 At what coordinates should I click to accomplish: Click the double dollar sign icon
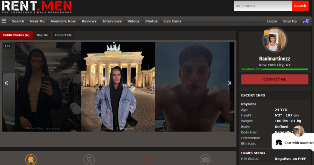click(x=89, y=160)
